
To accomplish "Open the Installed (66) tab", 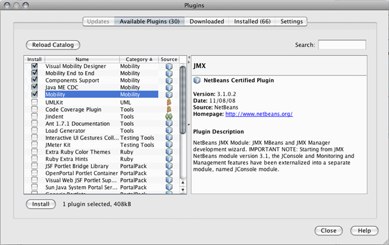I will [252, 22].
